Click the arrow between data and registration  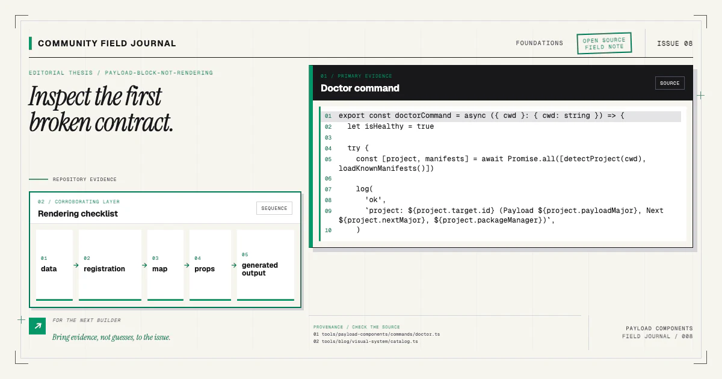[x=76, y=265]
